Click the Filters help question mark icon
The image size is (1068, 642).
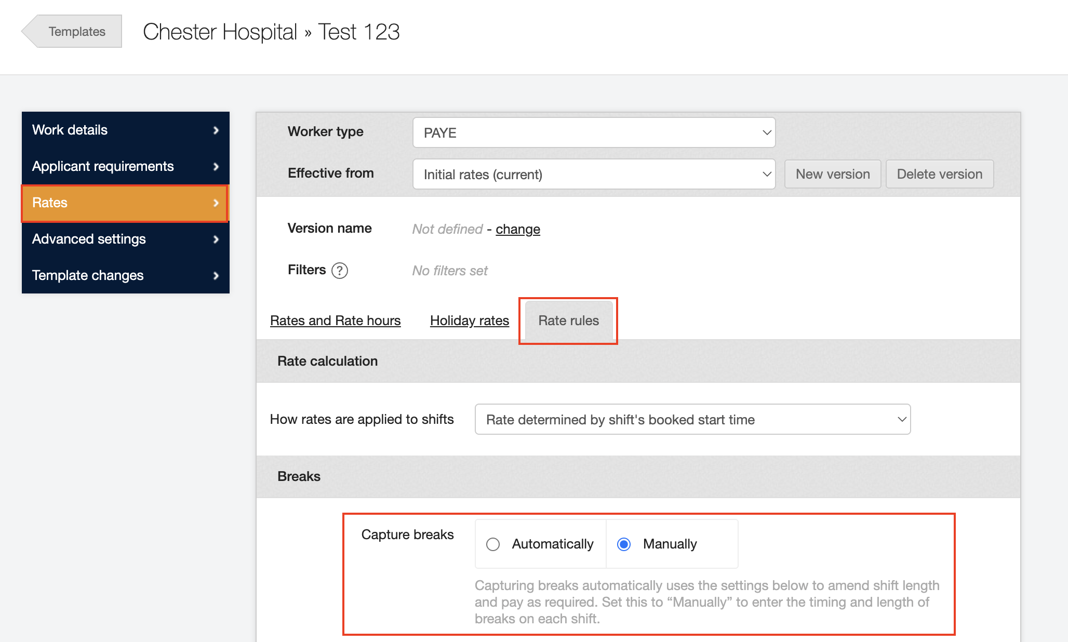(340, 271)
